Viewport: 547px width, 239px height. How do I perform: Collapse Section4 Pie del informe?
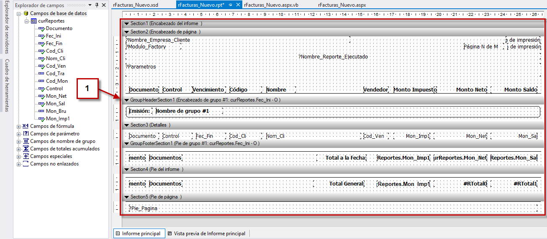[x=126, y=169]
